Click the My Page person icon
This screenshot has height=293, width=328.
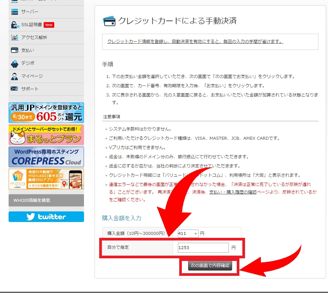(15, 76)
